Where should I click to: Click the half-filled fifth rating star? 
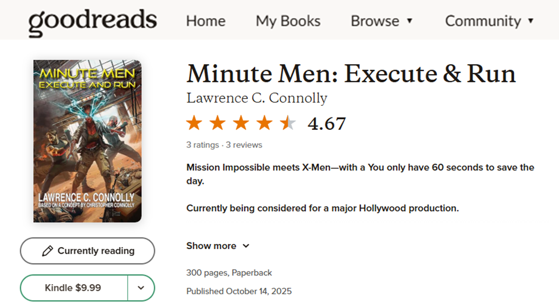(288, 123)
